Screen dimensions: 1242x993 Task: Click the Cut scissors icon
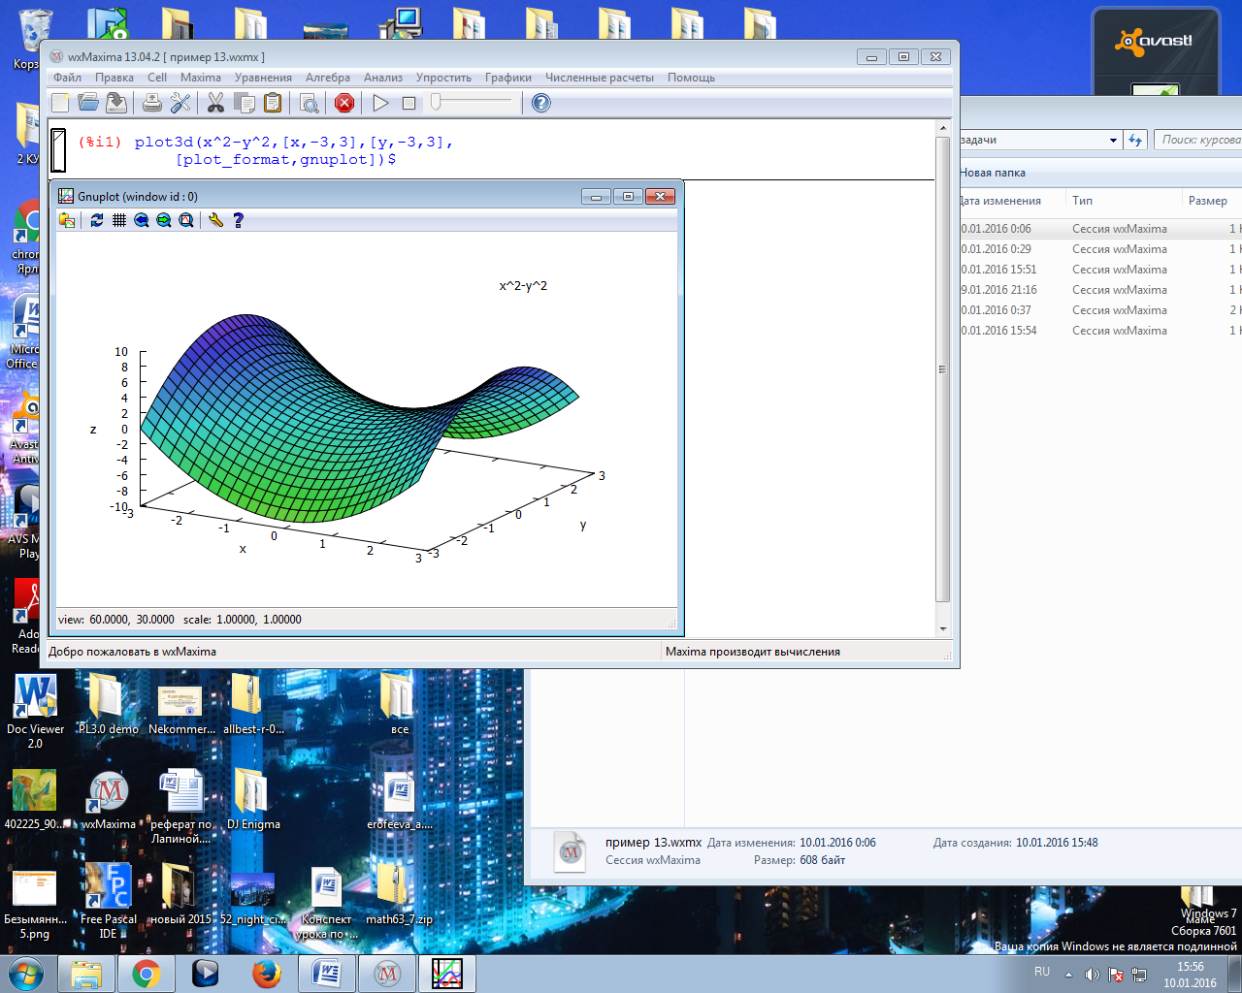click(215, 103)
